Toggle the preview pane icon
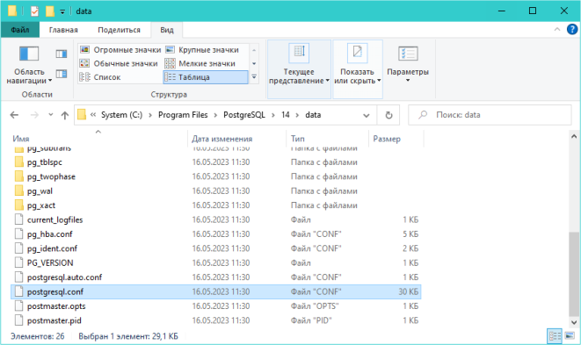 [62, 54]
